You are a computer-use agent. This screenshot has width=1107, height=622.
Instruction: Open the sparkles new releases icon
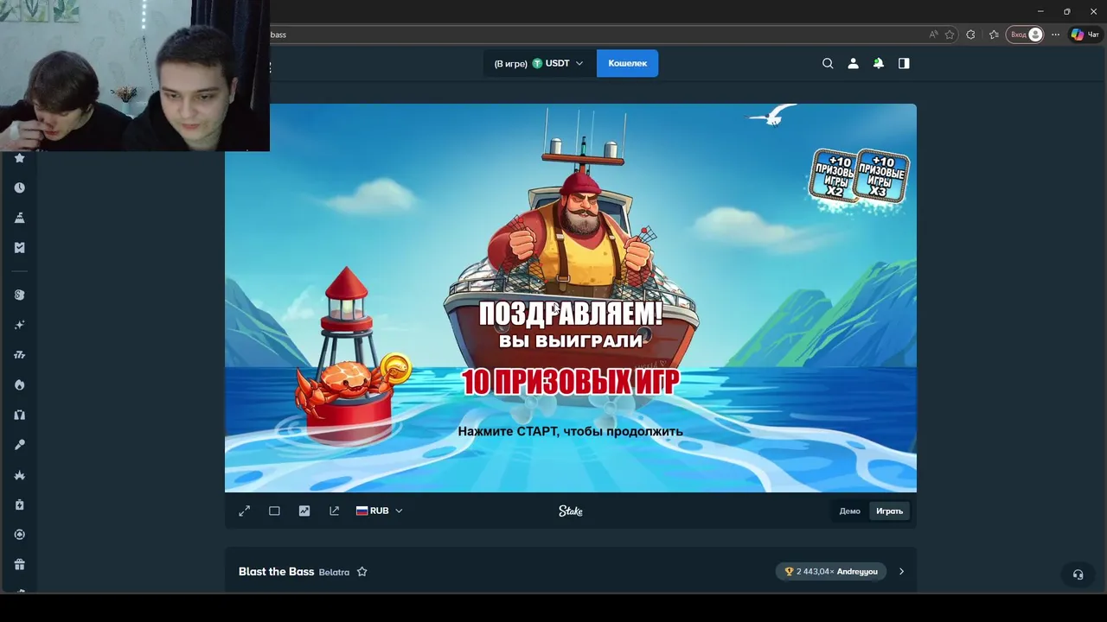[x=19, y=325]
